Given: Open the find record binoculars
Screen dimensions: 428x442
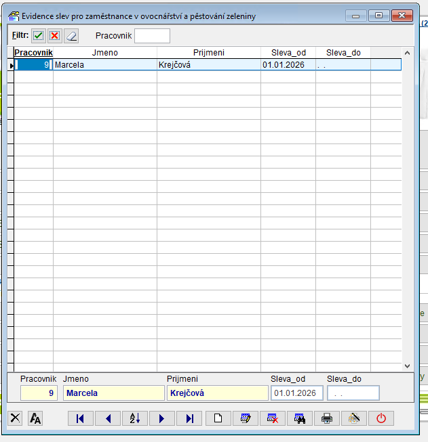Looking at the screenshot, I should pos(299,418).
